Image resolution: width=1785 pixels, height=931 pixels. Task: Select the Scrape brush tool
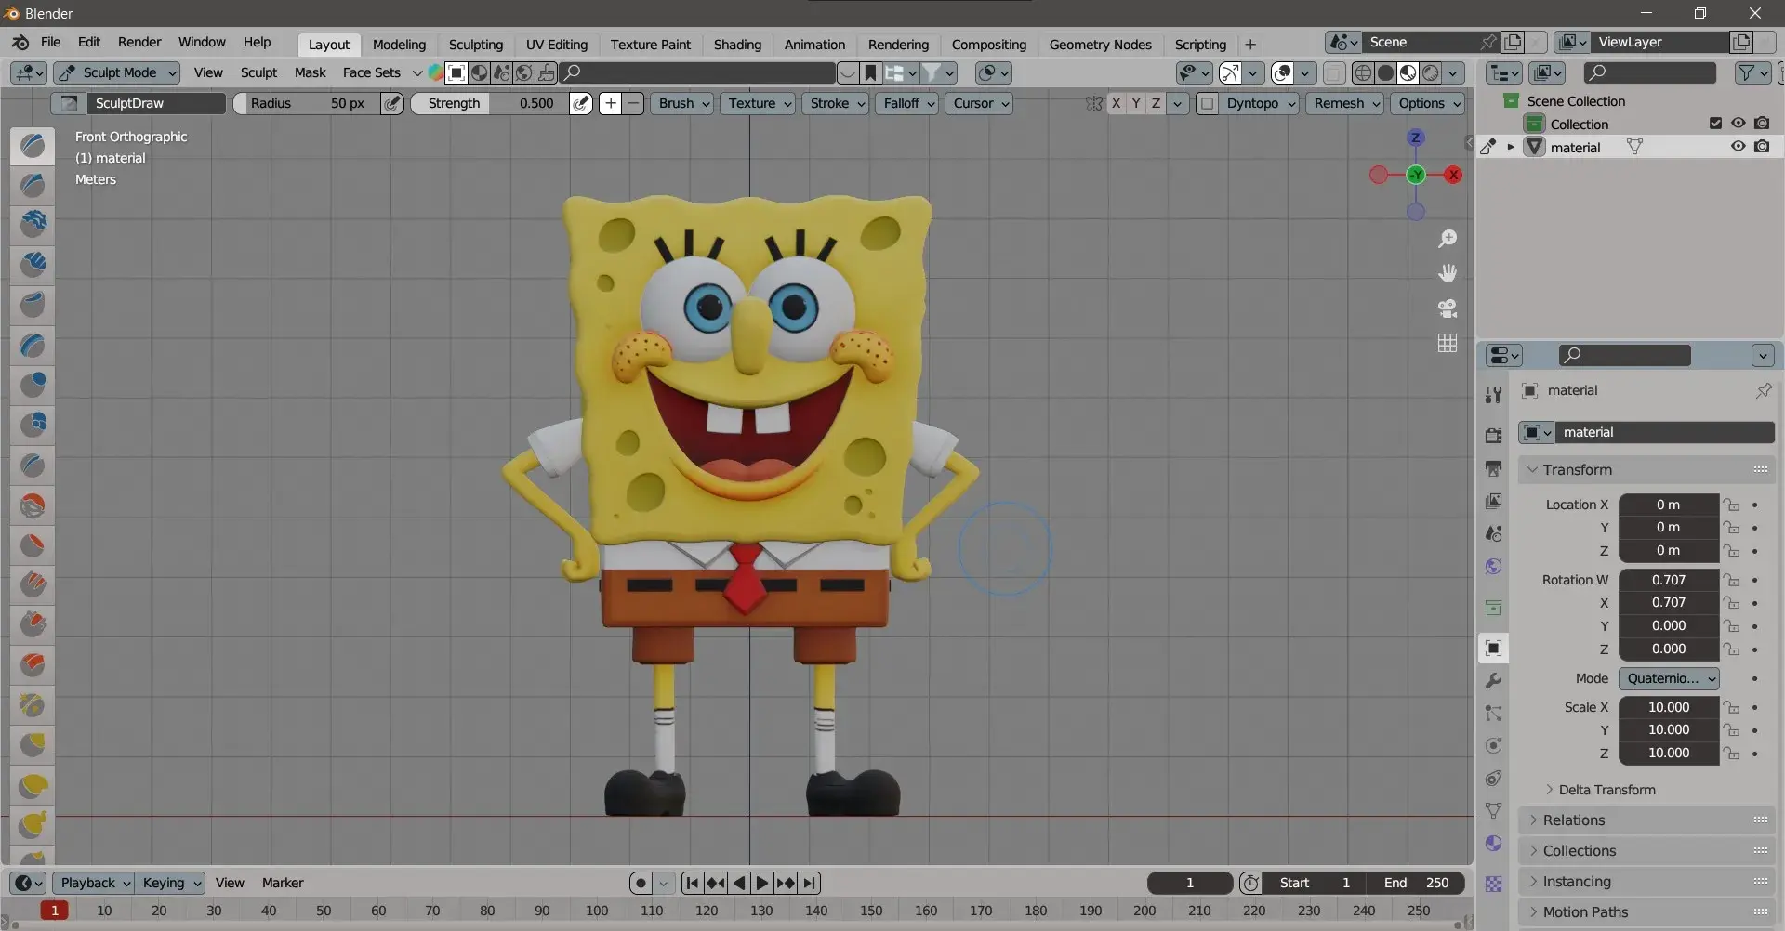tap(33, 623)
